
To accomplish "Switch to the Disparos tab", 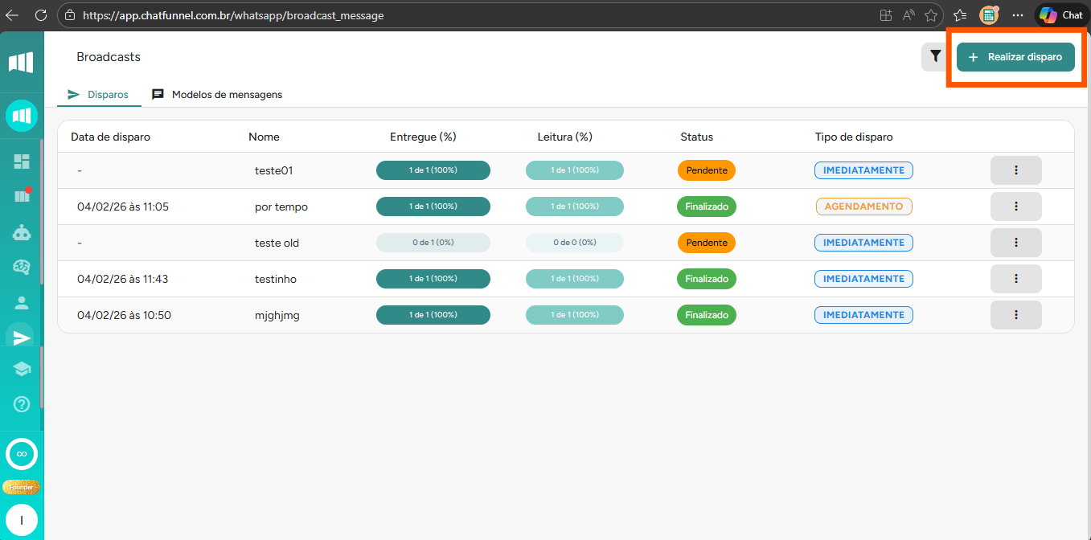I will click(x=99, y=94).
